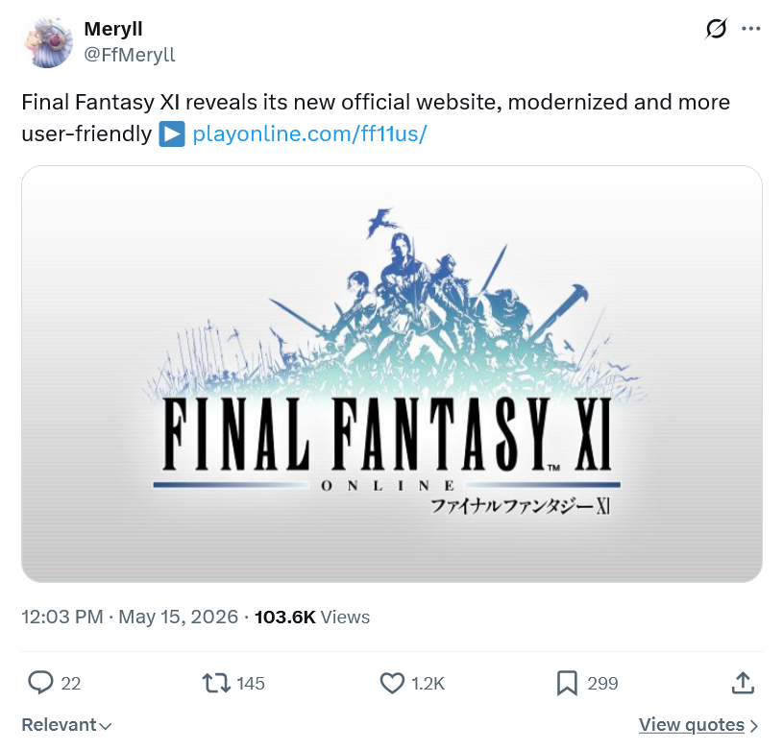Like the post with the heart icon
This screenshot has width=783, height=751.
[392, 683]
